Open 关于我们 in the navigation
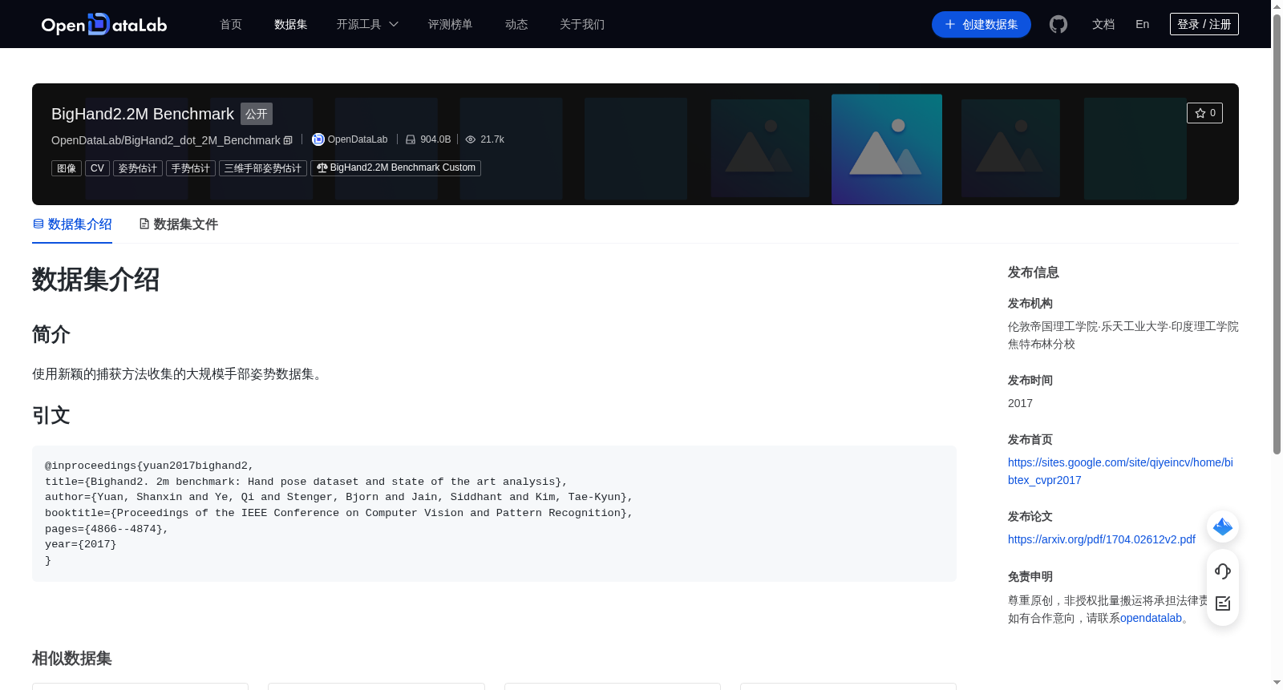Screen dimensions: 1283x690 point(582,25)
